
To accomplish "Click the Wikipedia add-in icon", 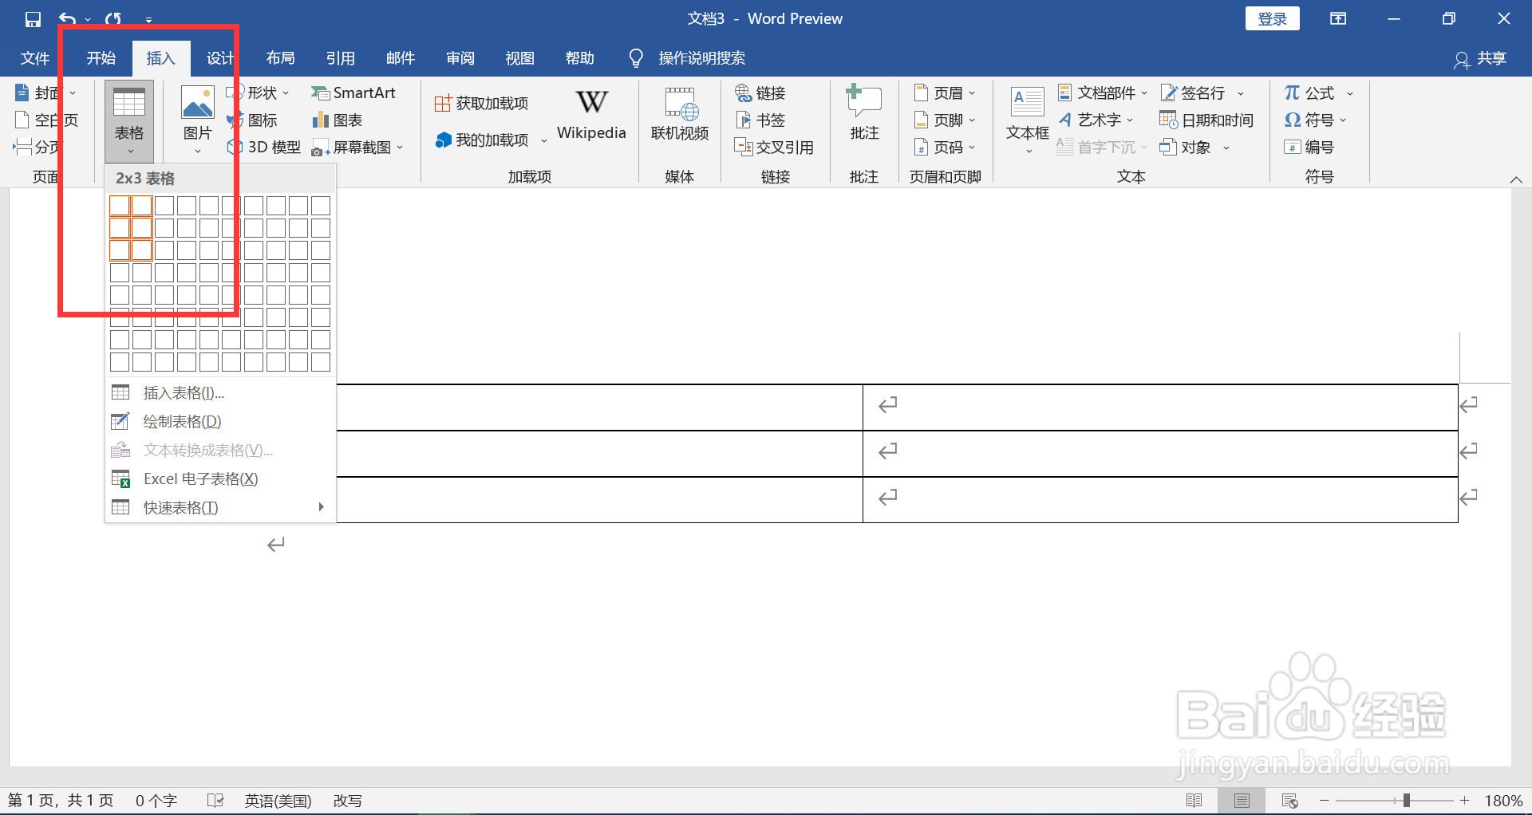I will click(590, 114).
